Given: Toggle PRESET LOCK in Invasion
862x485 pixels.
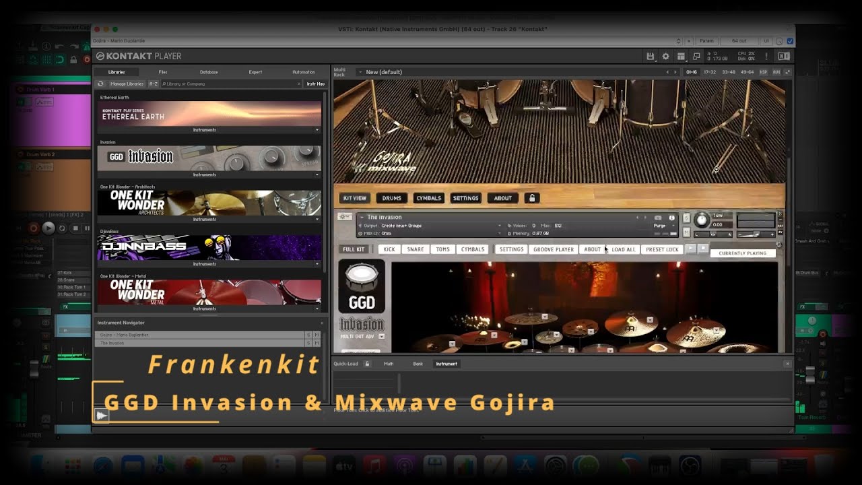Looking at the screenshot, I should tap(662, 249).
